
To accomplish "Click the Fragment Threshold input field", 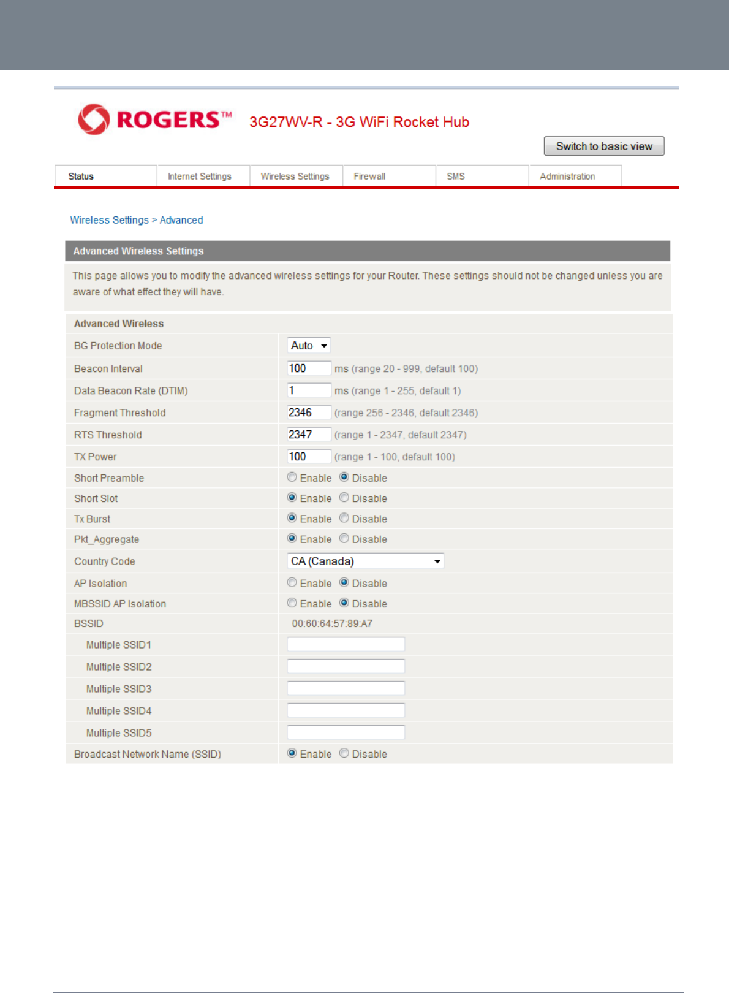I will pos(309,413).
